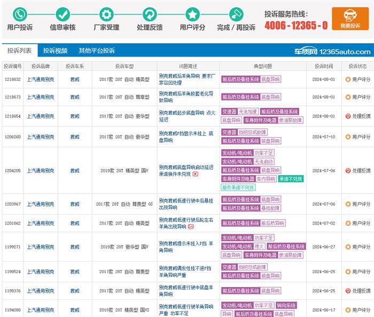Click 用户评分 status icon for complaint 1194080
The image size is (374, 317).
[348, 310]
